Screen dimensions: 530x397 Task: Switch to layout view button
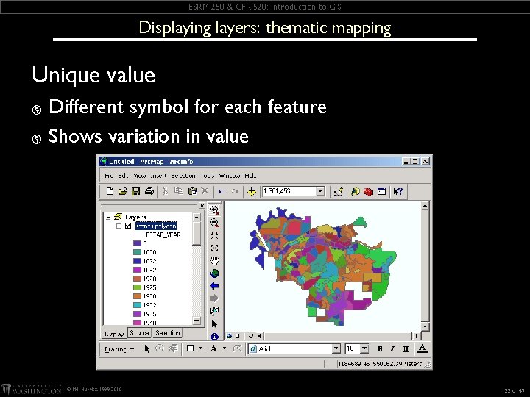pyautogui.click(x=238, y=336)
